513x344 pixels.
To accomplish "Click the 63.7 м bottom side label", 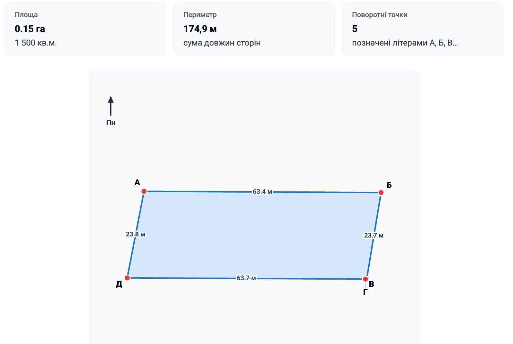I will click(246, 278).
